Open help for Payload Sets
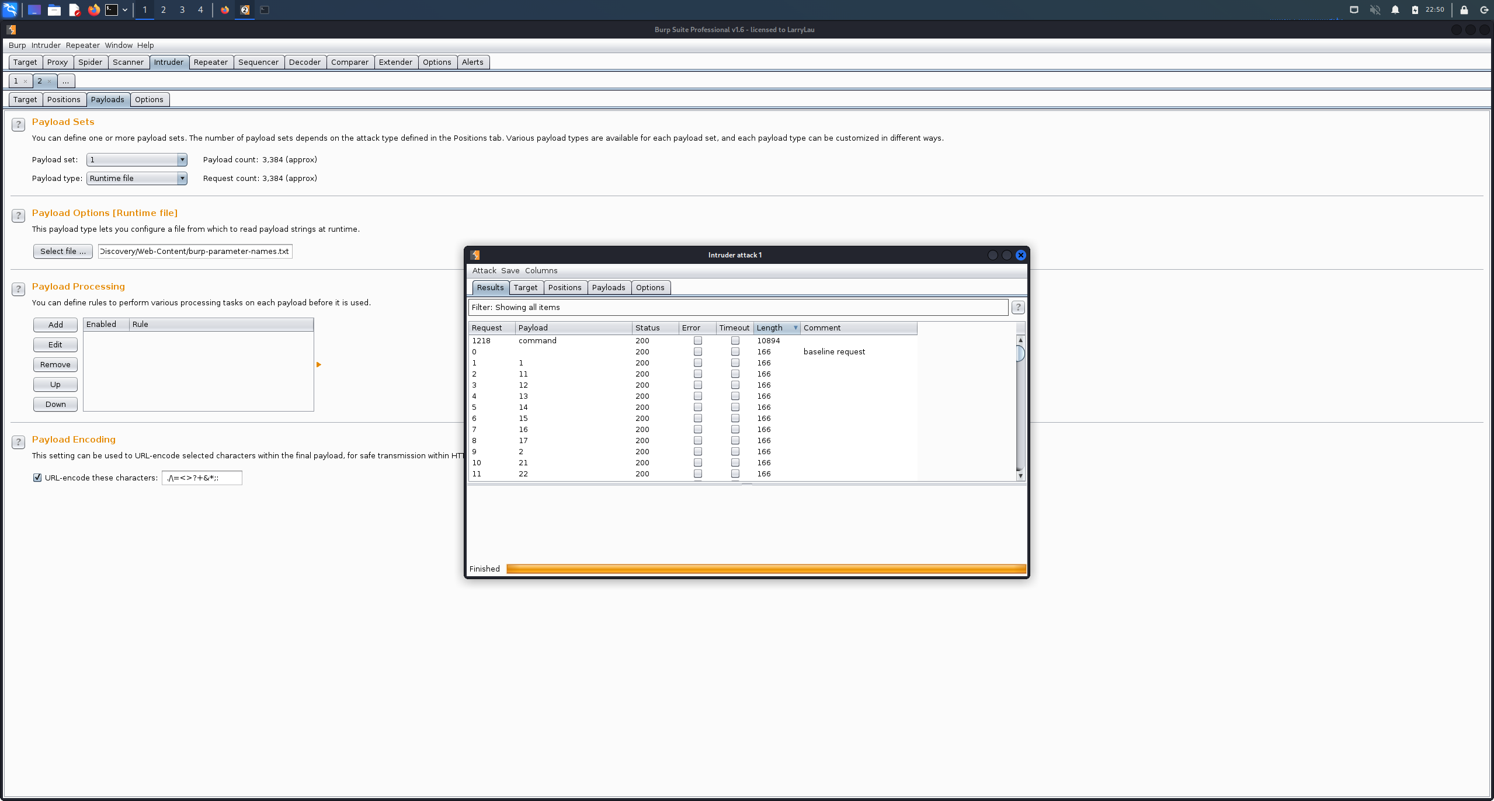The width and height of the screenshot is (1494, 801). click(18, 124)
